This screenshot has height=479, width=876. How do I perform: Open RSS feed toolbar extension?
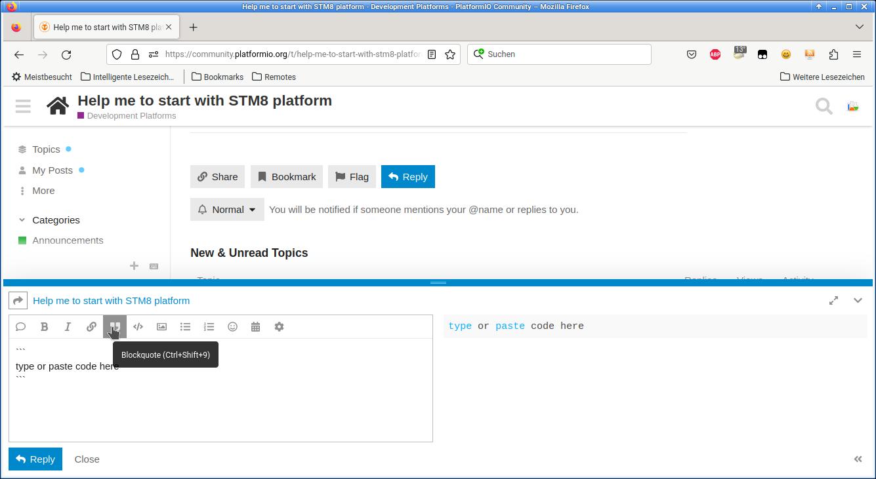pos(810,54)
